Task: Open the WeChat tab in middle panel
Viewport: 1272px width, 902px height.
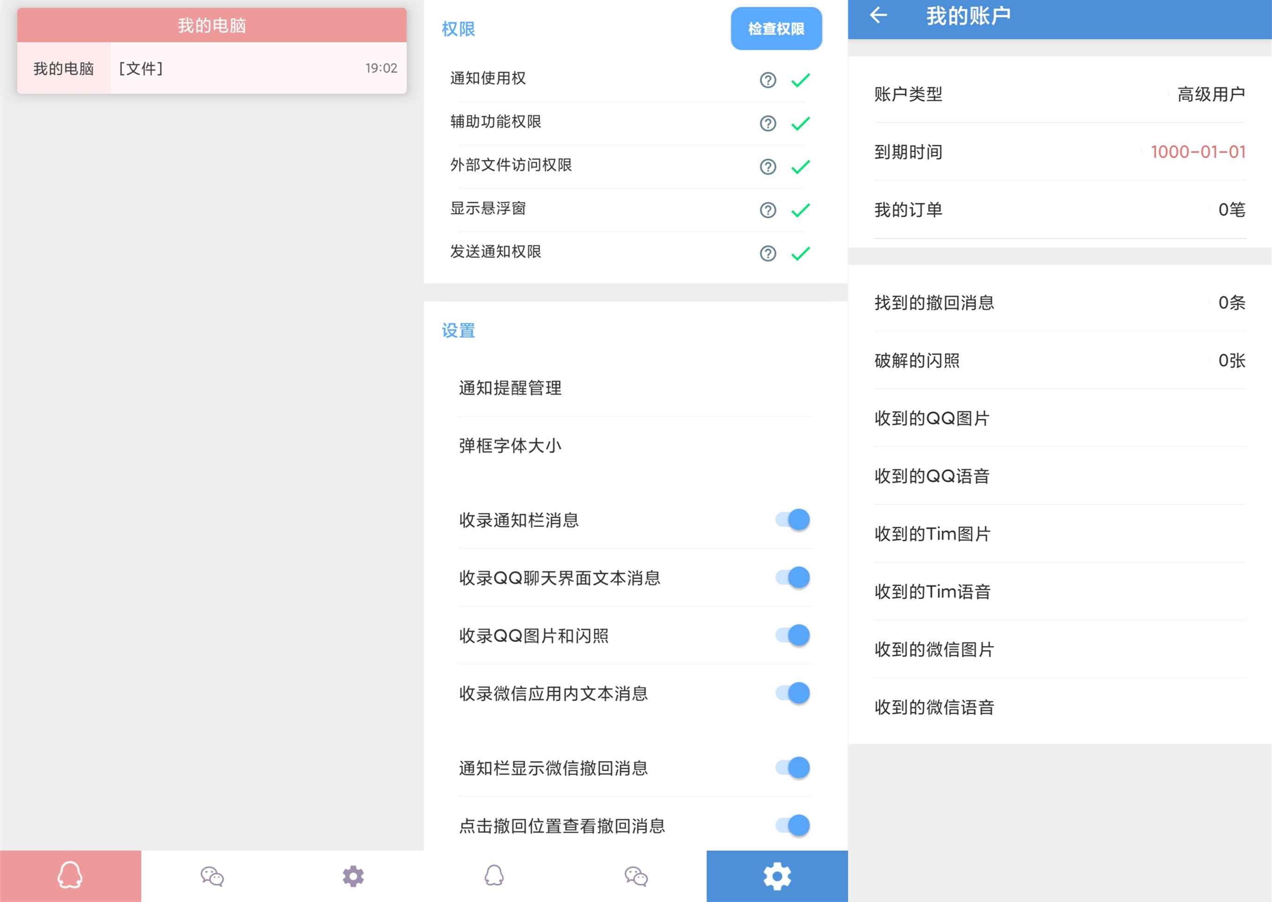Action: 636,876
